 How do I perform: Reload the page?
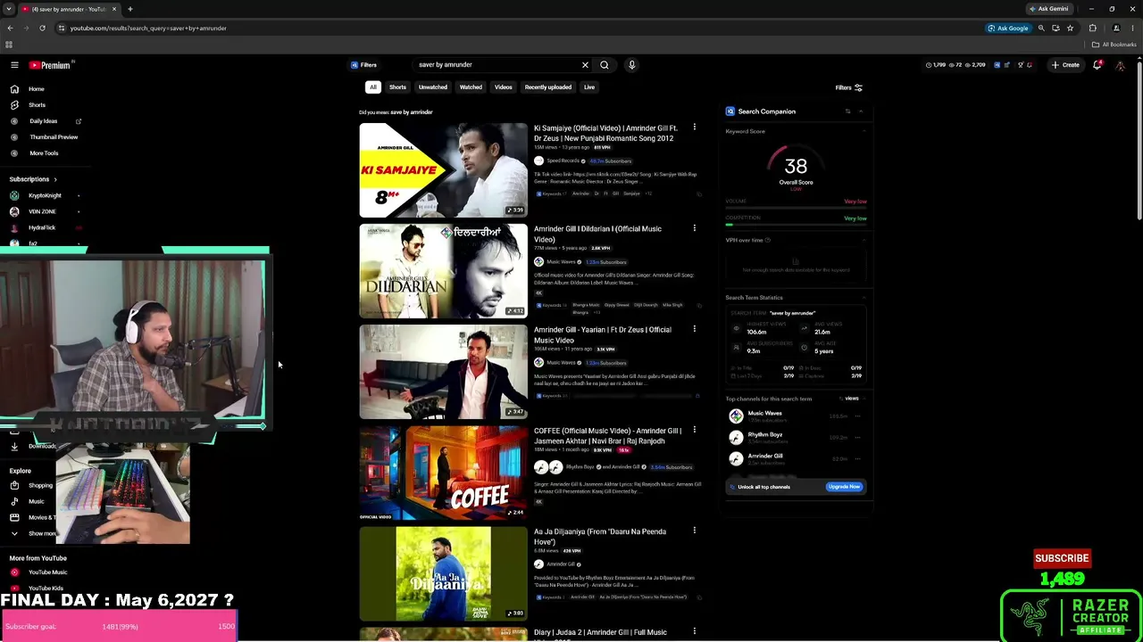point(42,29)
